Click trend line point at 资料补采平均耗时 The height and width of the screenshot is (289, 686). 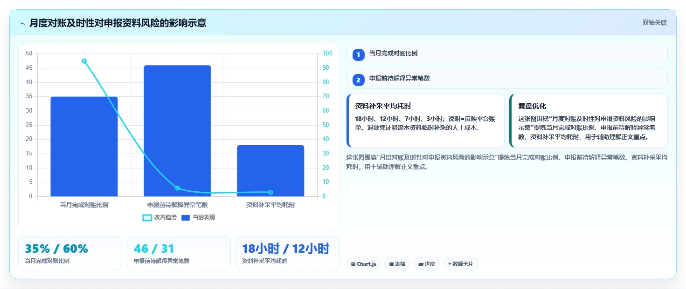(270, 192)
